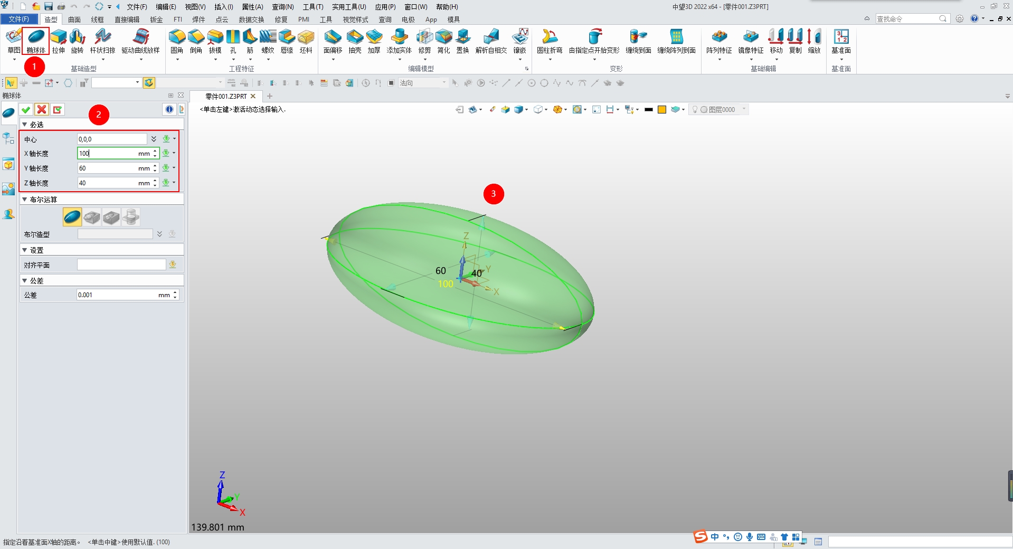This screenshot has width=1013, height=549.
Task: Open the blue 文件(F) file button
Action: (x=18, y=19)
